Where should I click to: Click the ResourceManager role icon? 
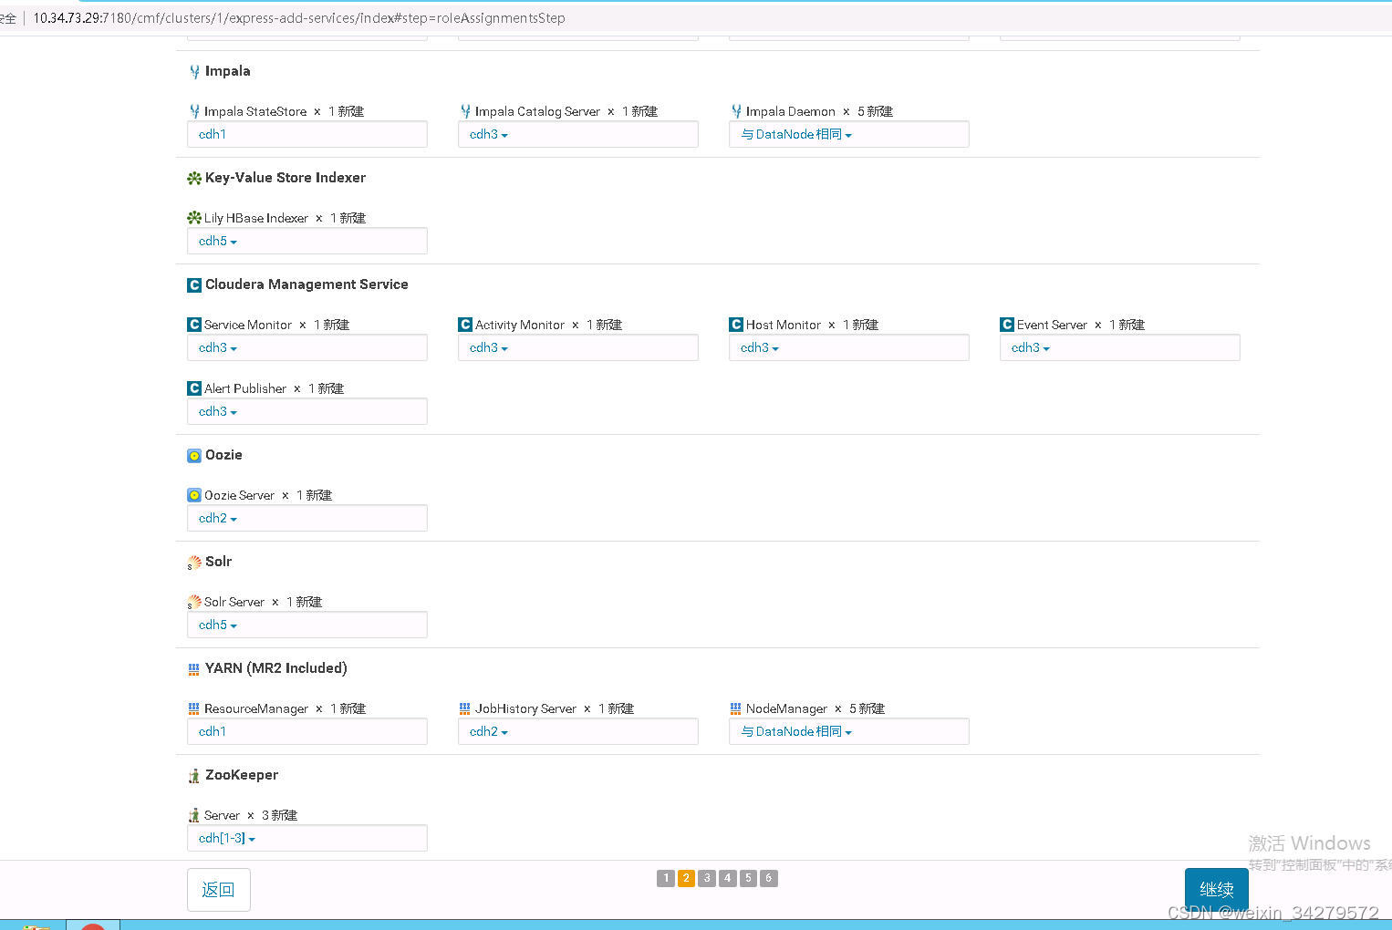click(x=194, y=708)
